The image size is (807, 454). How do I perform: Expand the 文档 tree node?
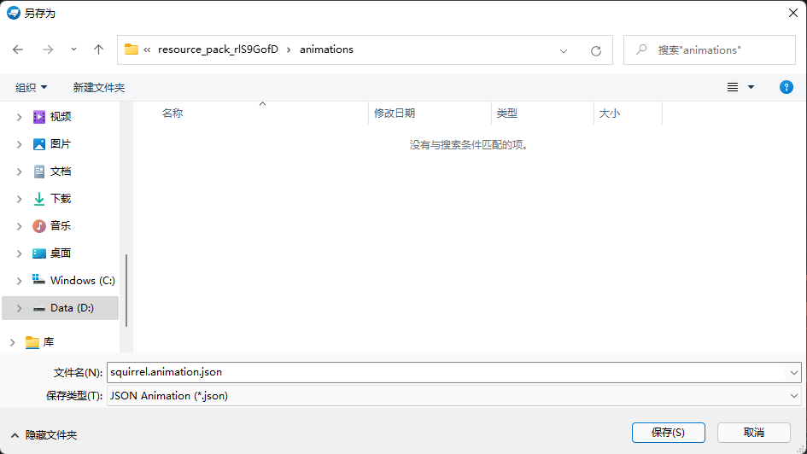pyautogui.click(x=19, y=172)
